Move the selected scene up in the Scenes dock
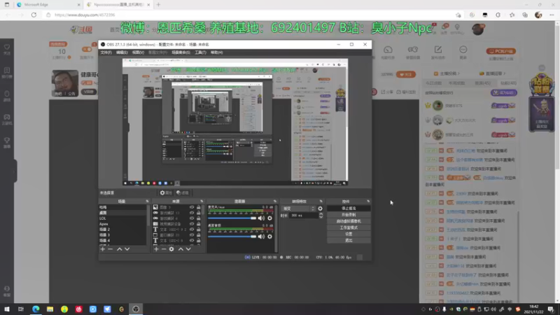Screen dimensions: 560x315 [119, 249]
